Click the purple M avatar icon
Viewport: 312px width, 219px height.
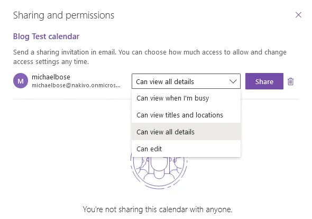(x=21, y=81)
